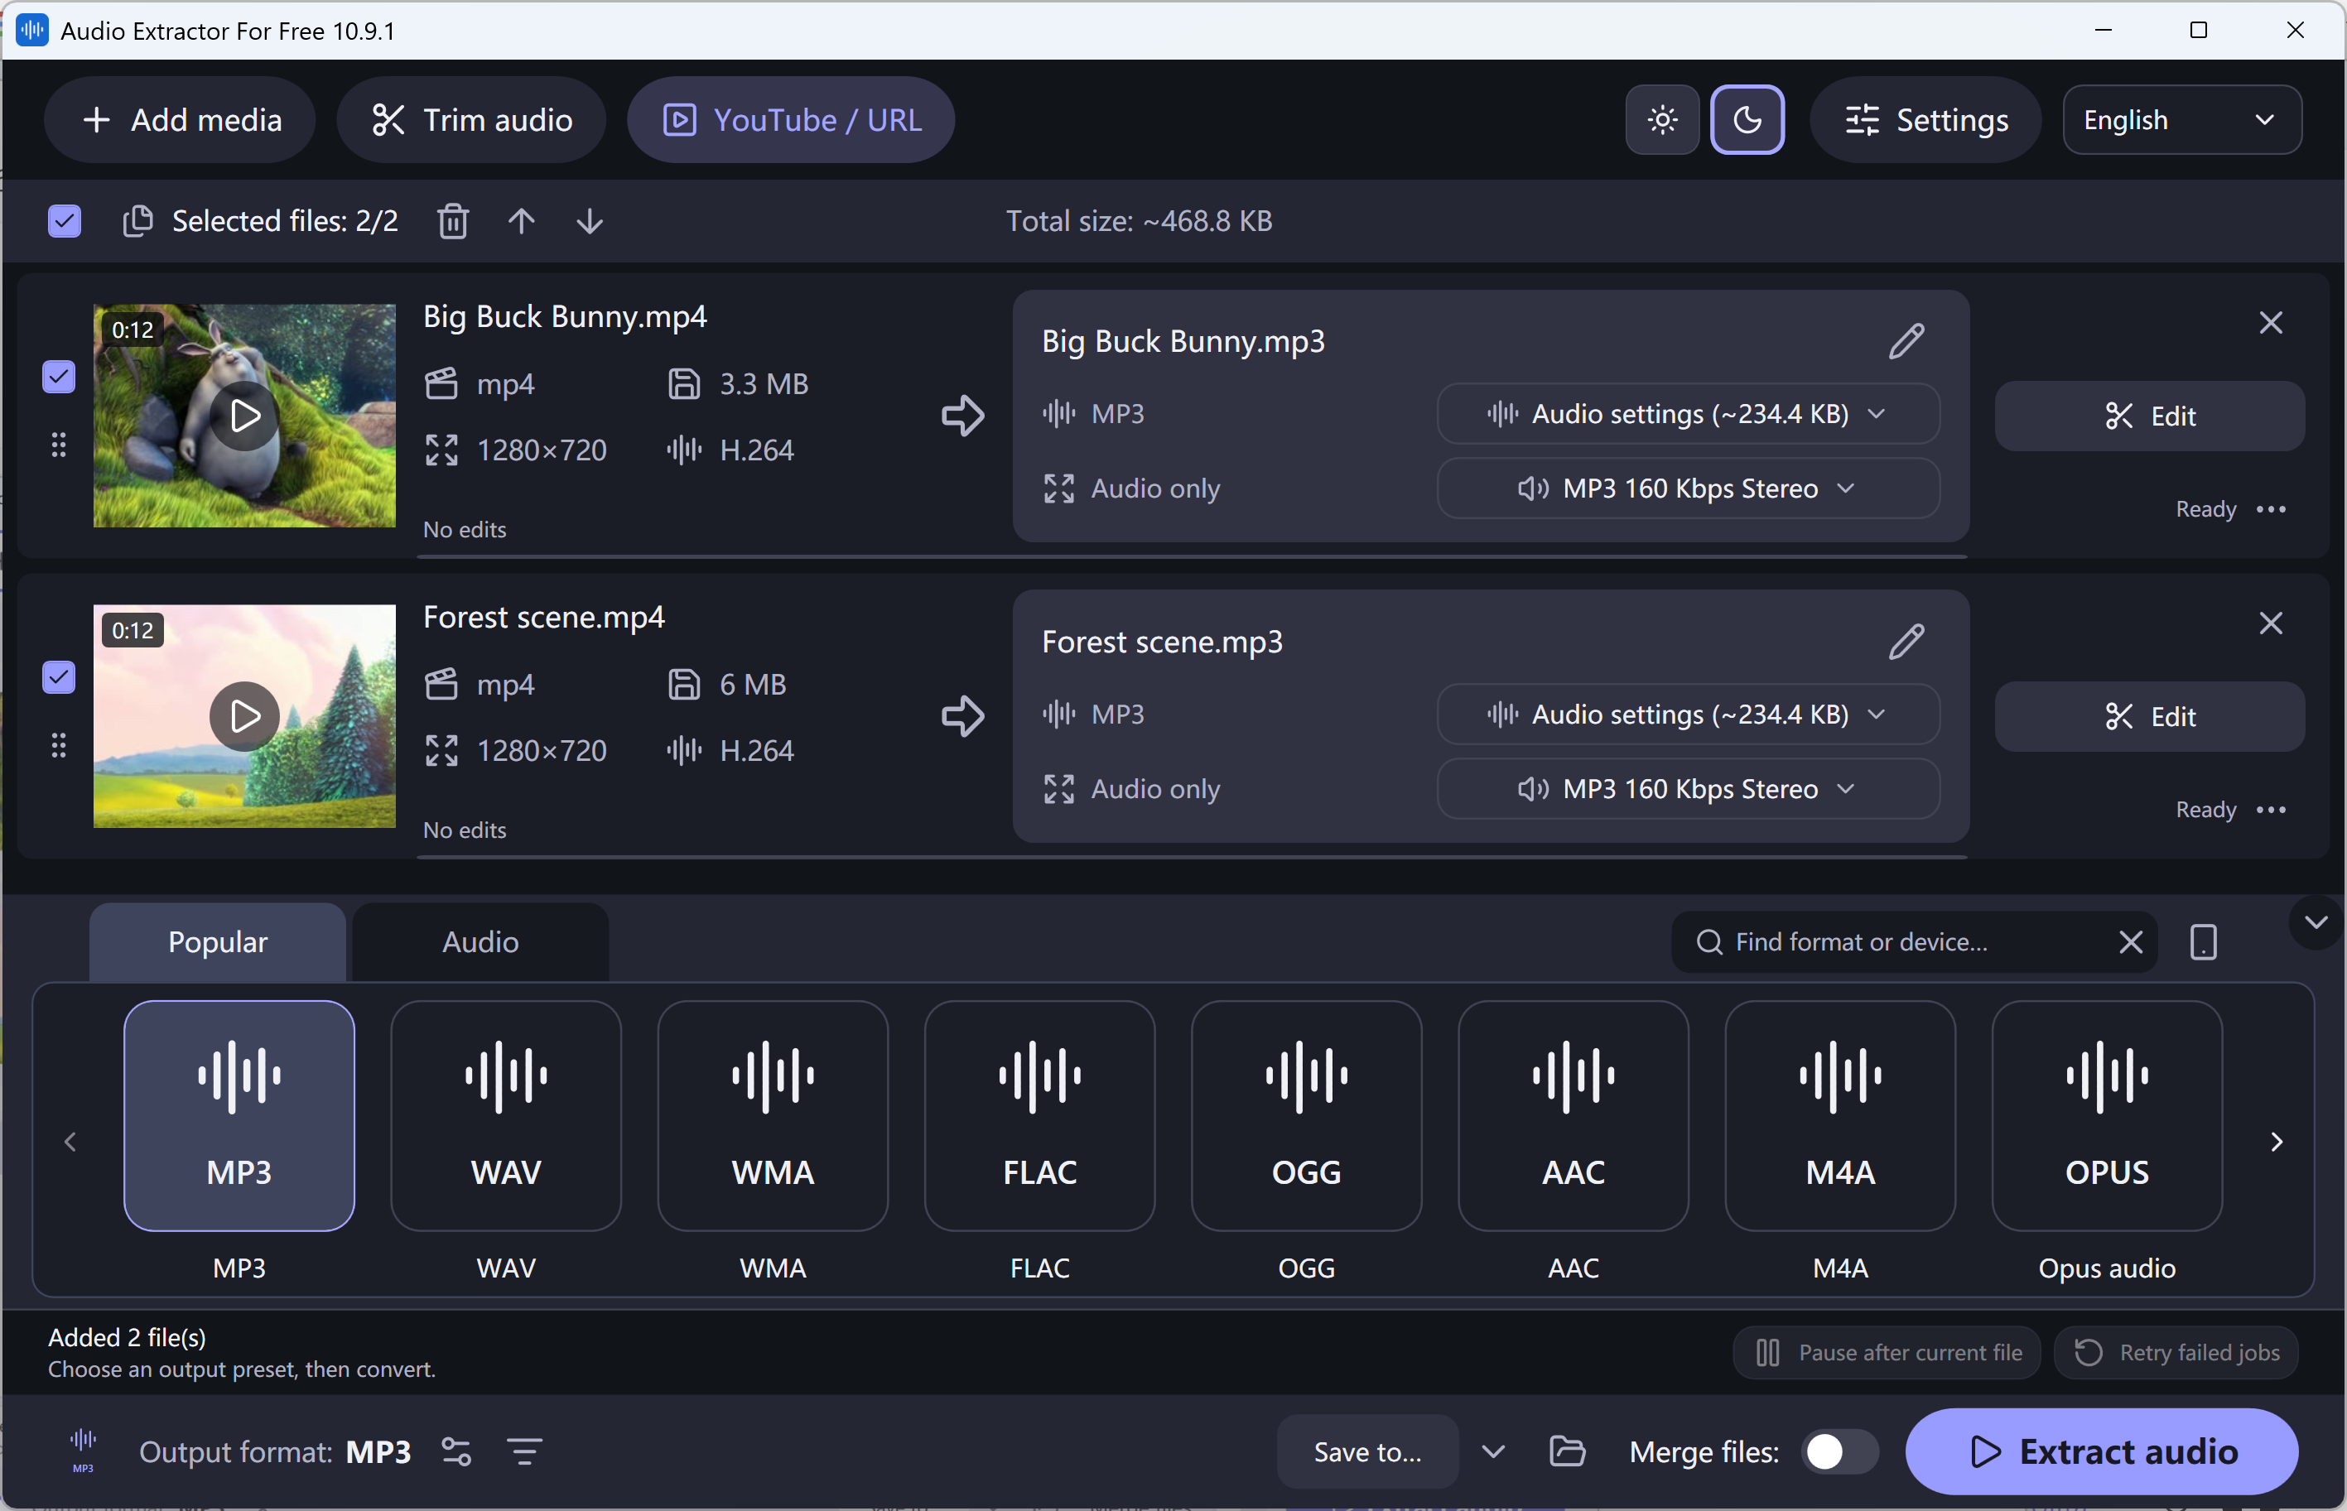Click Add media button
Screen dimensions: 2347x1511
[x=180, y=120]
